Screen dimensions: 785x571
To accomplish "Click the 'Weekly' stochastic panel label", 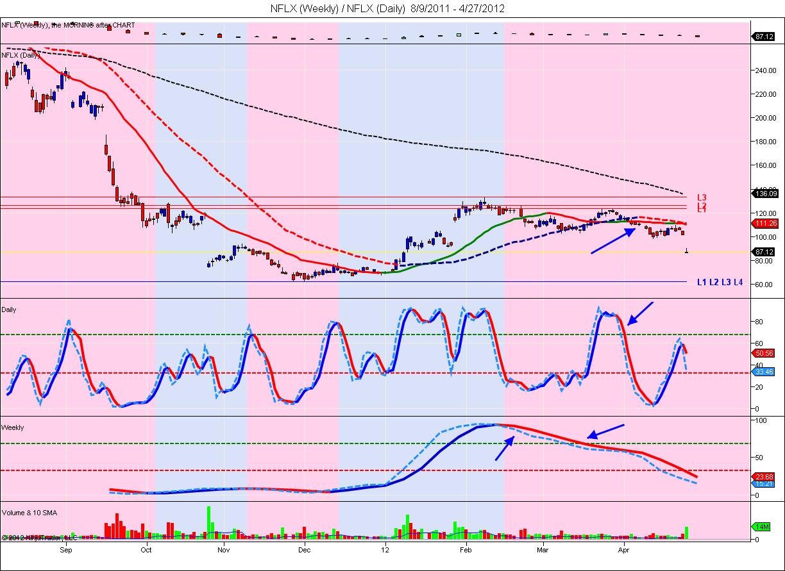I will click(x=12, y=427).
